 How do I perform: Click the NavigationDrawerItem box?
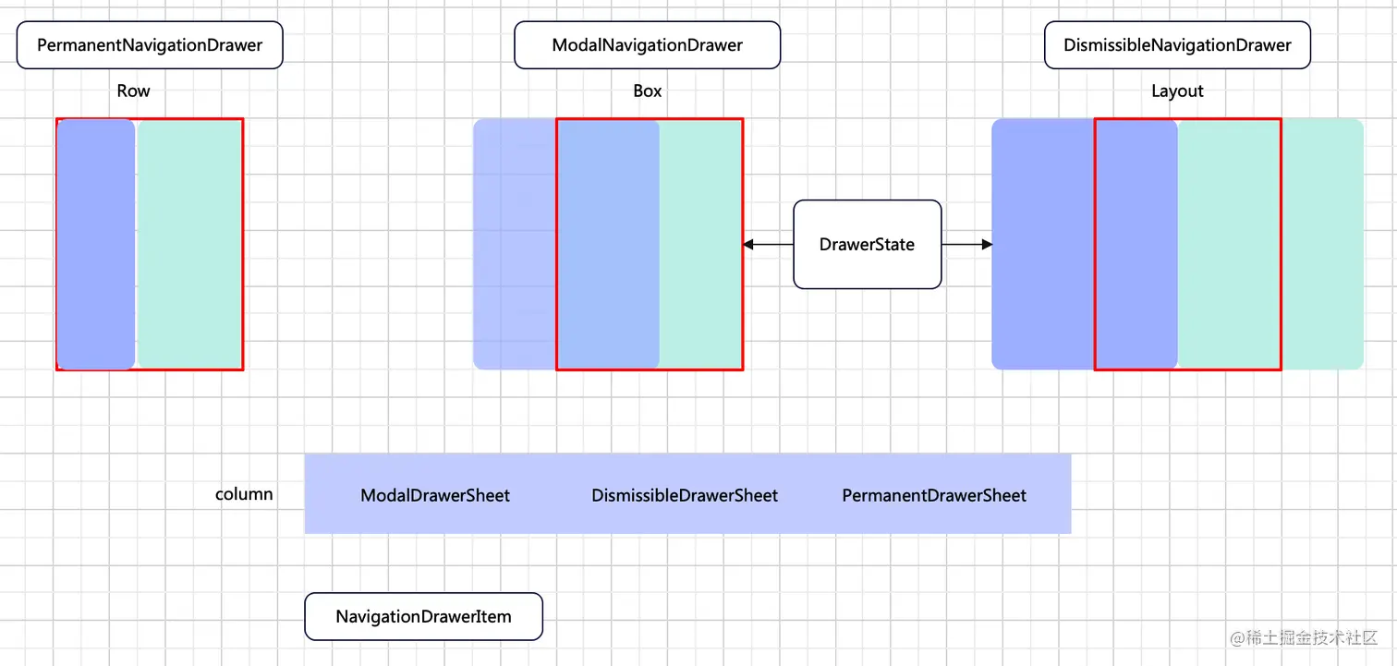point(423,616)
